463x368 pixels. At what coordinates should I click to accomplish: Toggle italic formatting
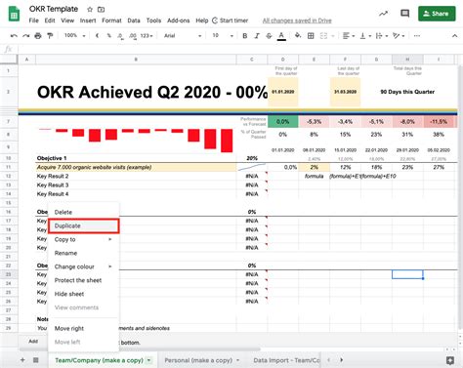point(257,36)
